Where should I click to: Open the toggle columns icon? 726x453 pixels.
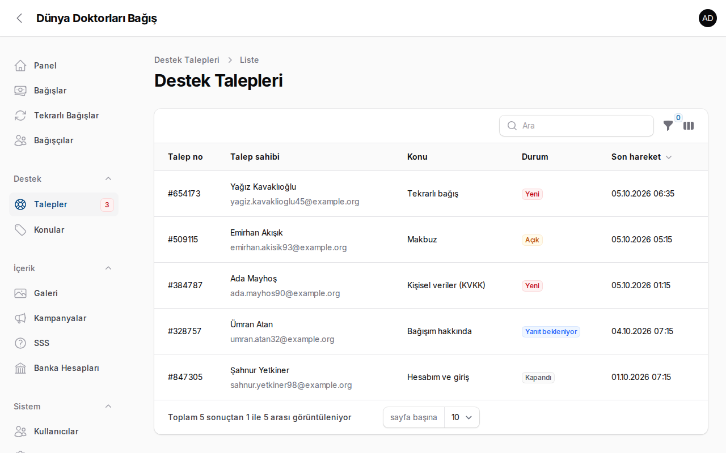[689, 126]
